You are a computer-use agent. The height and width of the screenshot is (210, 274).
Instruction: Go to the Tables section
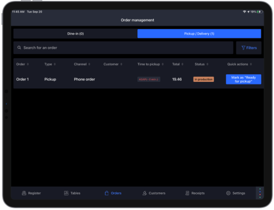(72, 193)
